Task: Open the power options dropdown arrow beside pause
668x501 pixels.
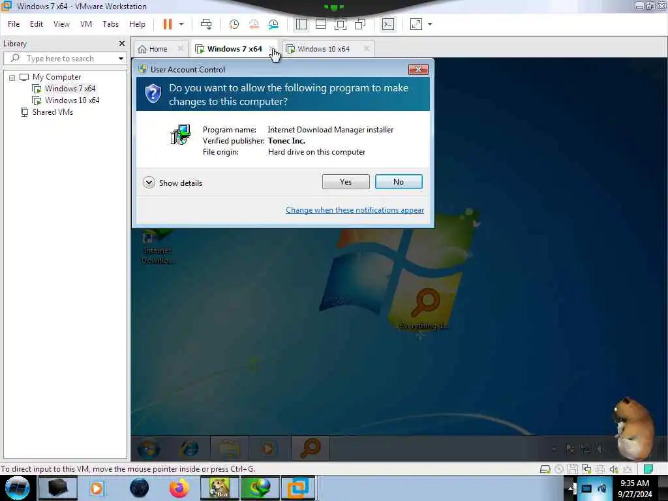Action: coord(181,24)
